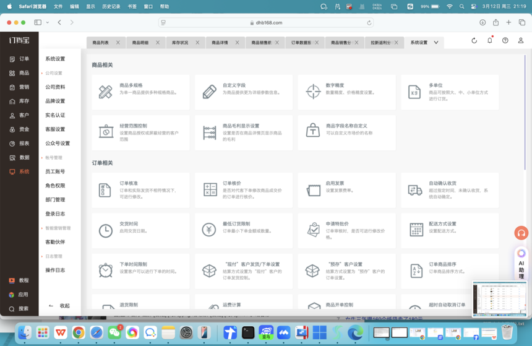Open 搜索 search in sidebar
The image size is (532, 346).
19,309
